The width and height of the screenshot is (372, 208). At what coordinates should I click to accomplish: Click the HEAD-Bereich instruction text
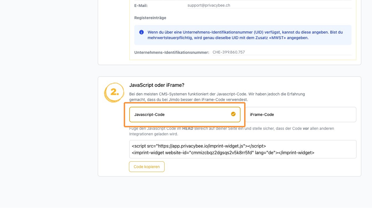click(232, 131)
